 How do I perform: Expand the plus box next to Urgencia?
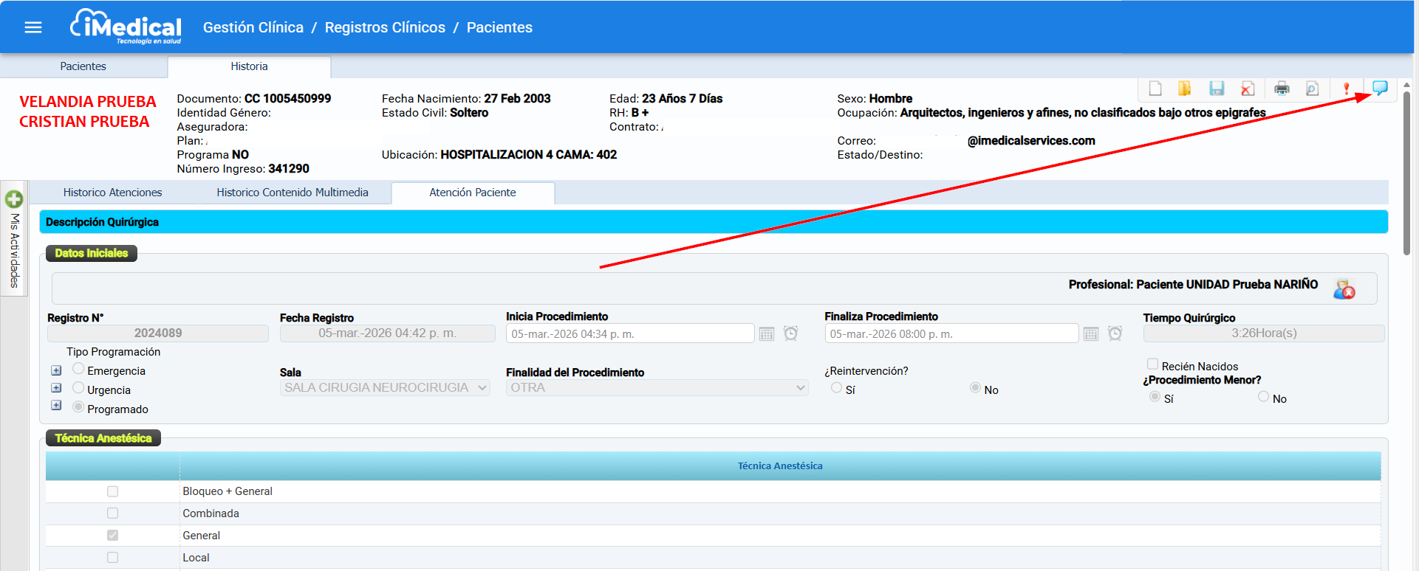[56, 388]
